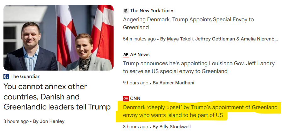Click '3 hours ago' under the Guardian story
285x138 pixels.
[16, 121]
